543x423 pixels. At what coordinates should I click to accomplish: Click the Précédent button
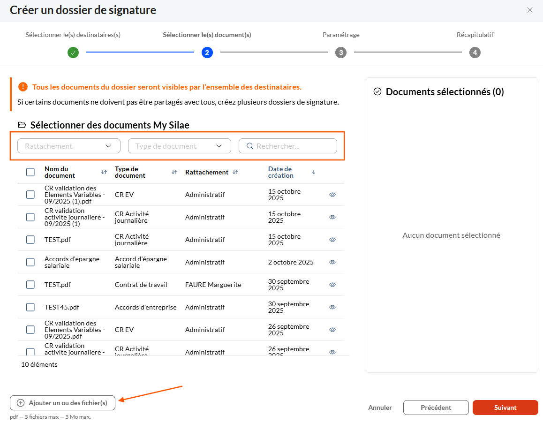point(436,408)
